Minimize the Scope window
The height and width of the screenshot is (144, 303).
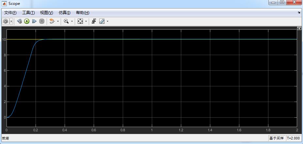273,3
